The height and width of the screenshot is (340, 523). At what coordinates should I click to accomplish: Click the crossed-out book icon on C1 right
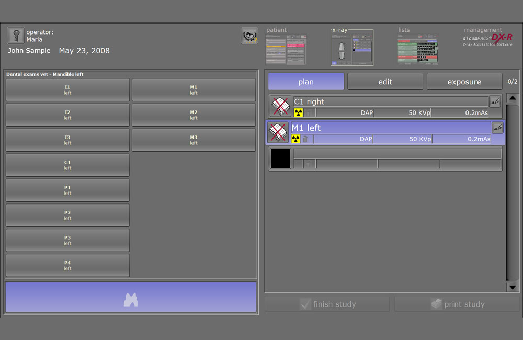point(280,106)
